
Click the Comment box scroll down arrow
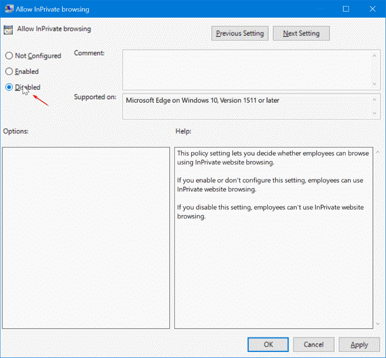point(375,84)
